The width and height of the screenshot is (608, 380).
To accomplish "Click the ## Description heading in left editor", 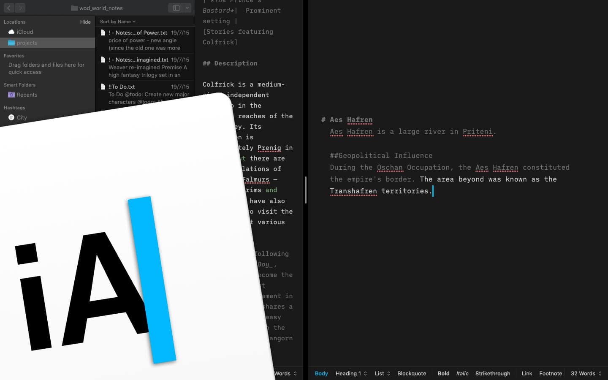I will pyautogui.click(x=230, y=63).
